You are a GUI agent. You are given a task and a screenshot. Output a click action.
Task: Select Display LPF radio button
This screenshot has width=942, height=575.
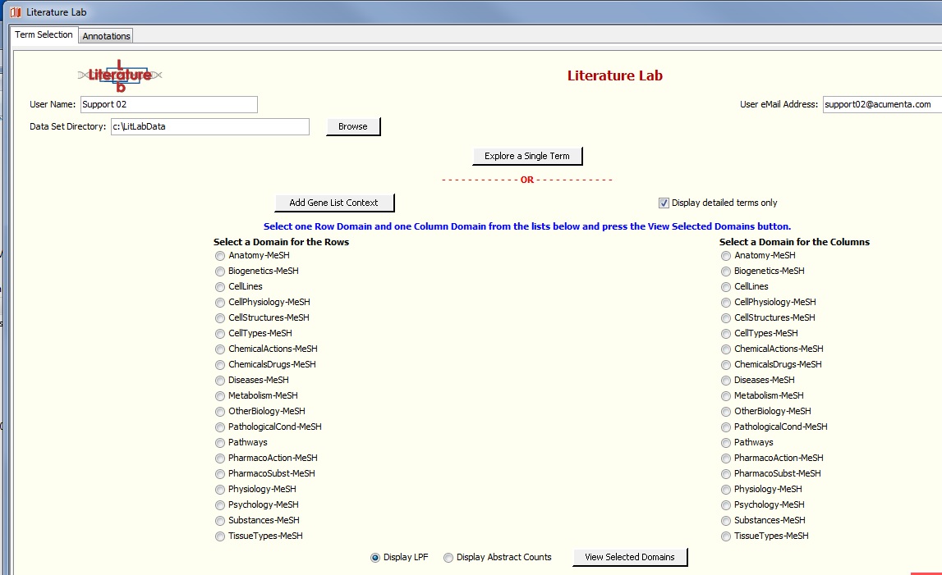(x=375, y=558)
